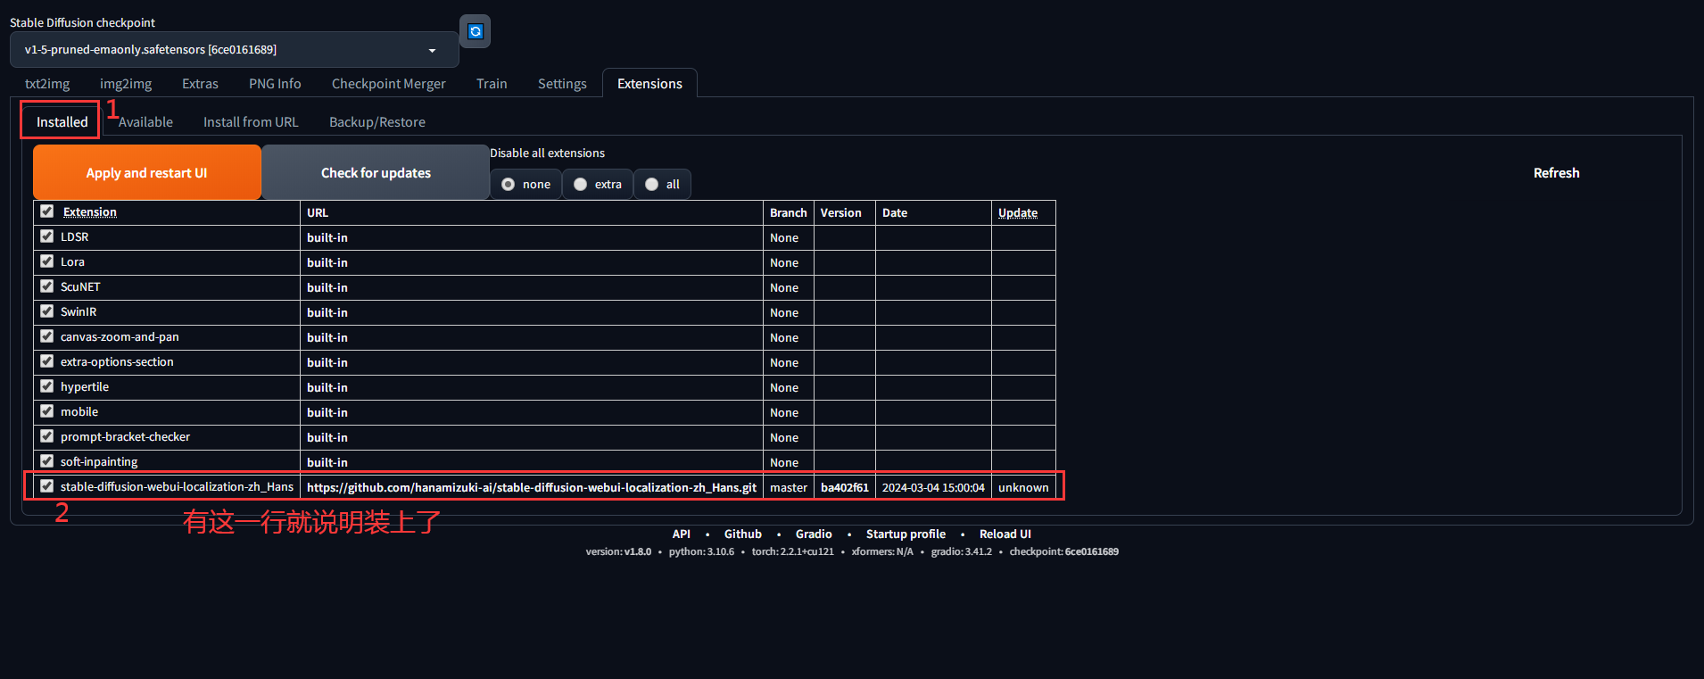Toggle the extra-options-section checkbox
This screenshot has width=1704, height=679.
47,361
